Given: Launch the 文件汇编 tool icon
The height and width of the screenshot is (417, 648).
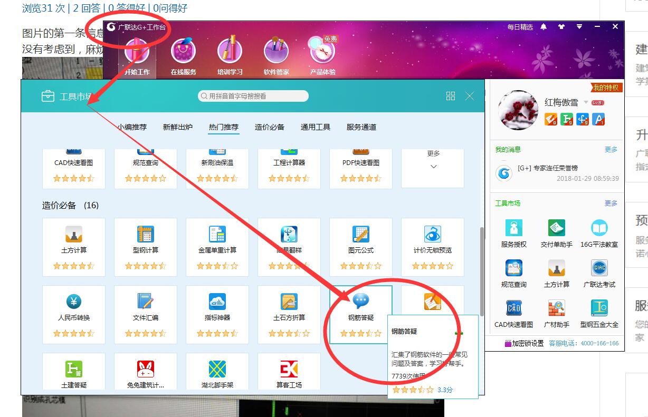Looking at the screenshot, I should tap(146, 302).
